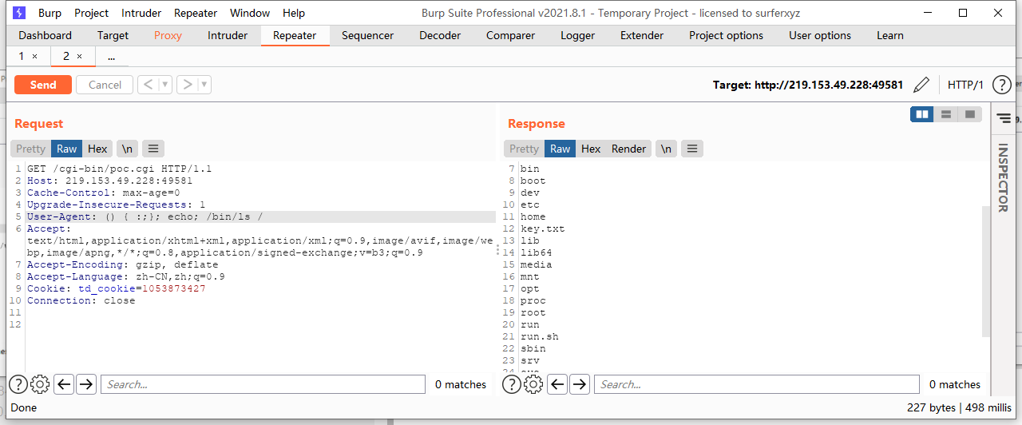The width and height of the screenshot is (1022, 425).
Task: Switch to the Dashboard tab
Action: tap(45, 35)
